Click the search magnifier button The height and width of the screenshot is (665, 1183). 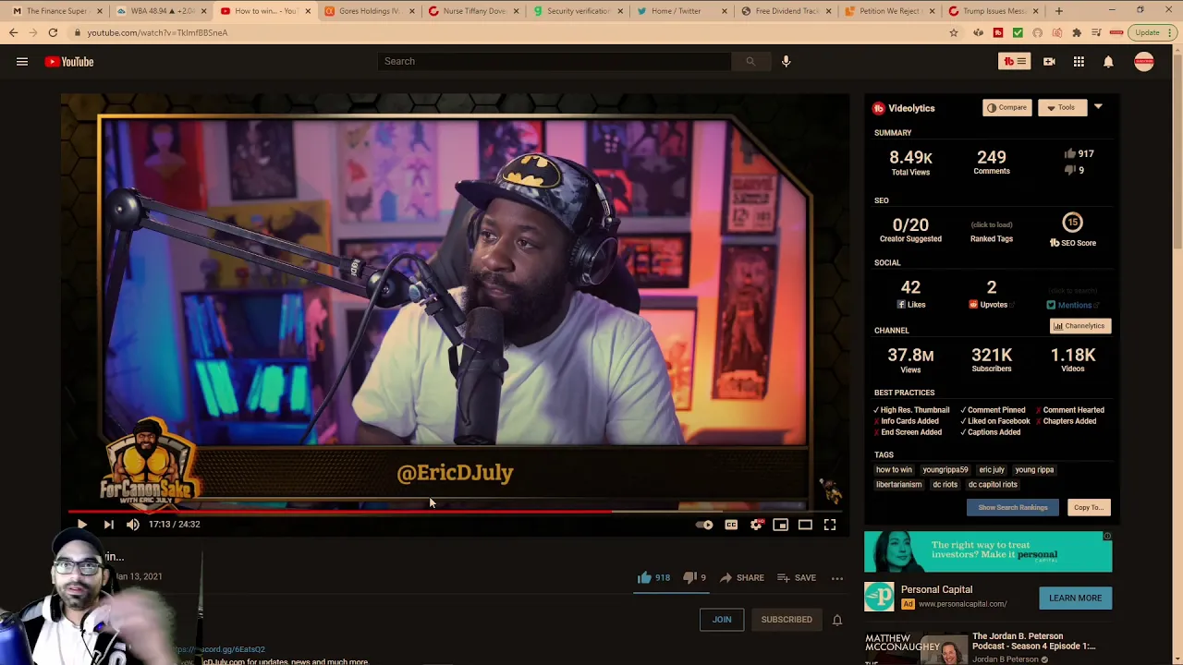tap(750, 61)
